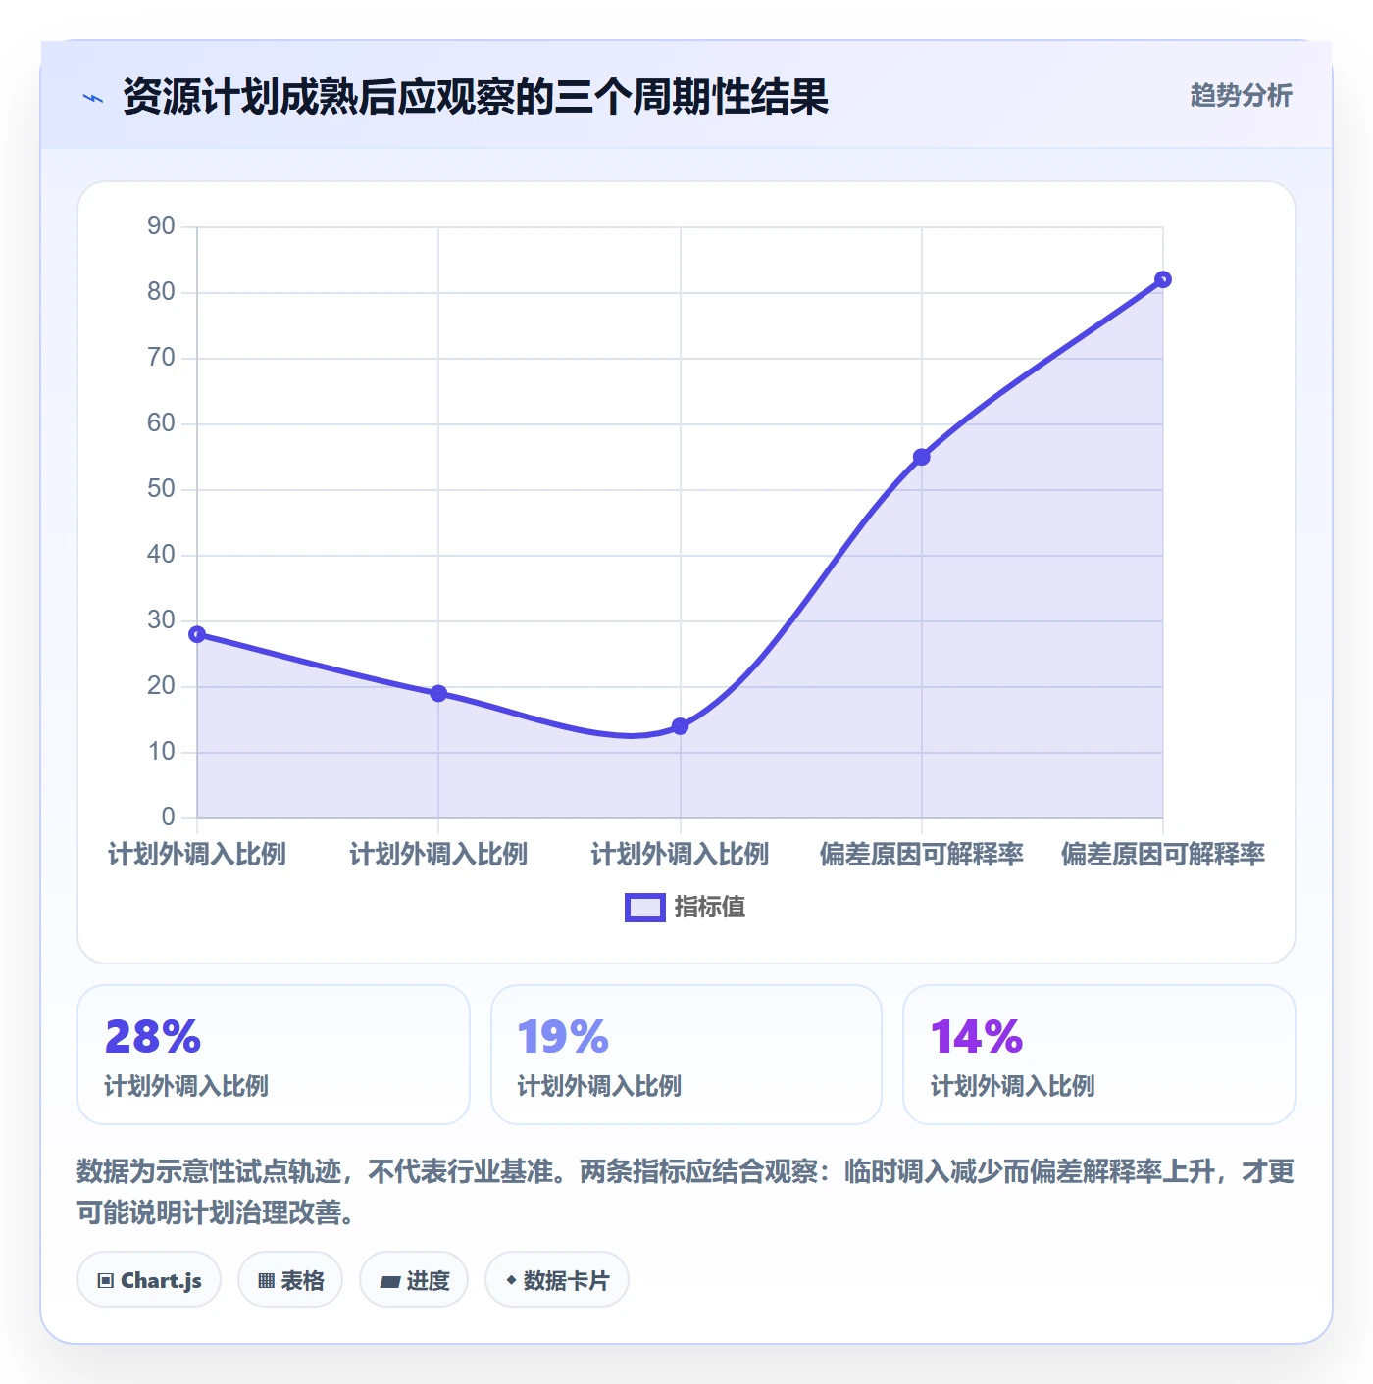
Task: Select the chart data point at value 55
Action: tap(922, 457)
